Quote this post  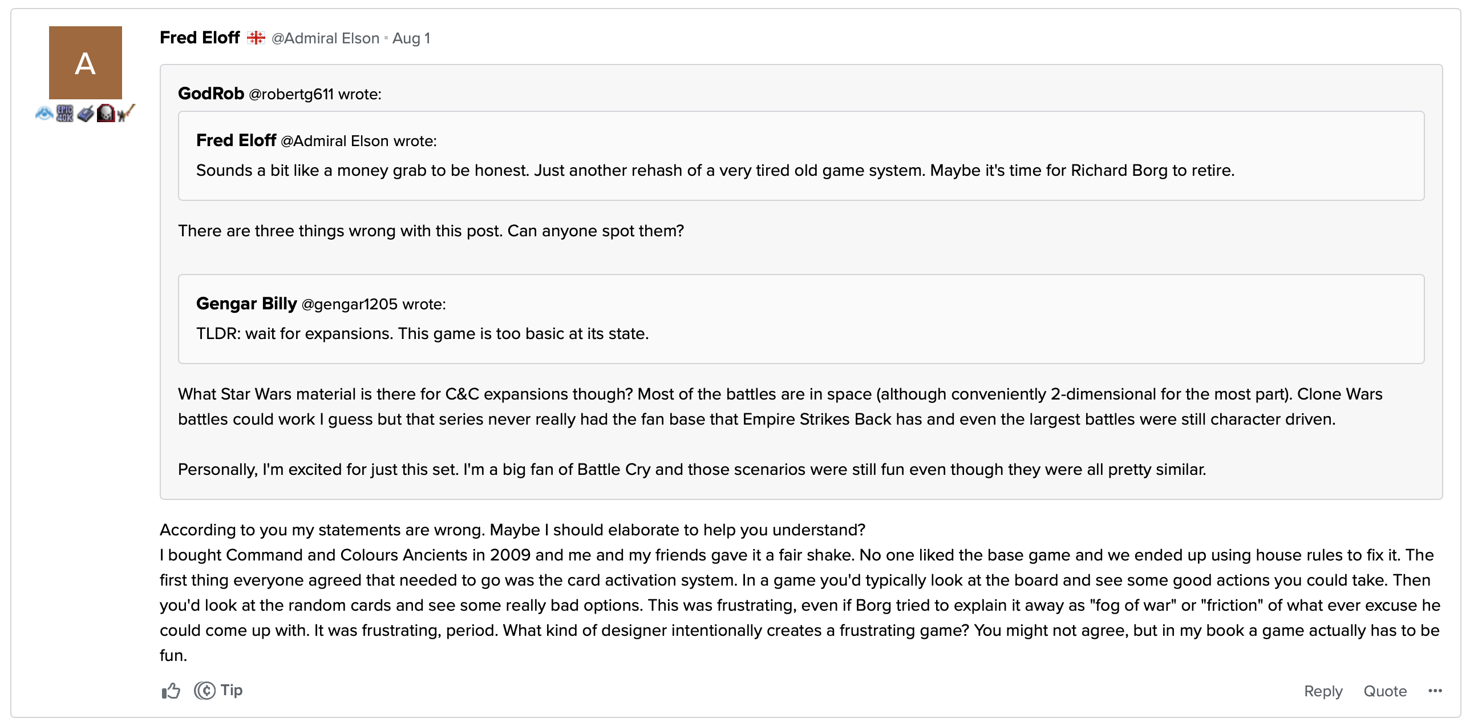[1385, 691]
